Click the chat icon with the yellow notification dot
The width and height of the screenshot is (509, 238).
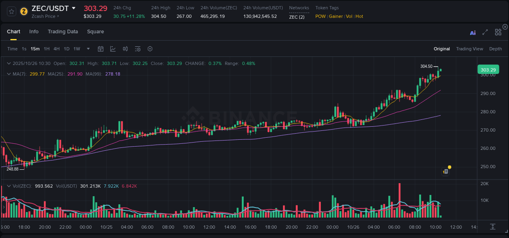(445, 171)
